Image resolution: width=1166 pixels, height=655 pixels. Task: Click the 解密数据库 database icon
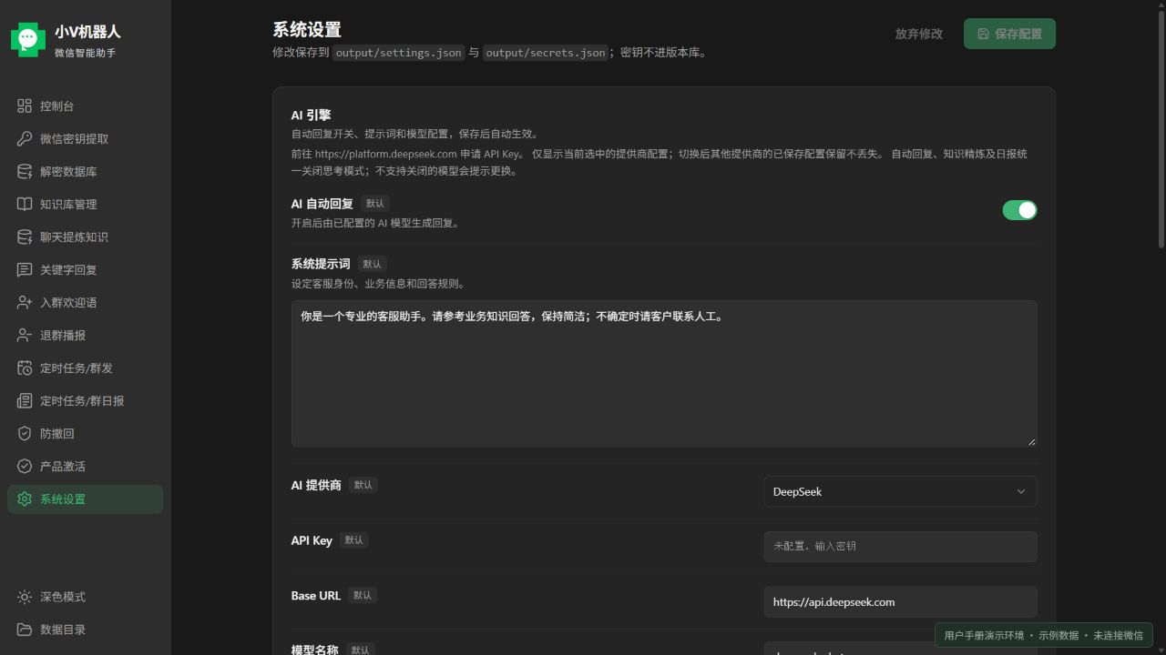pos(25,172)
